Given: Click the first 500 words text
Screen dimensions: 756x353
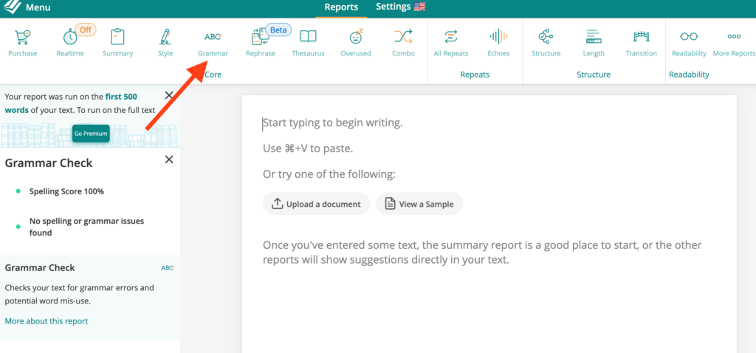Looking at the screenshot, I should pyautogui.click(x=70, y=103).
